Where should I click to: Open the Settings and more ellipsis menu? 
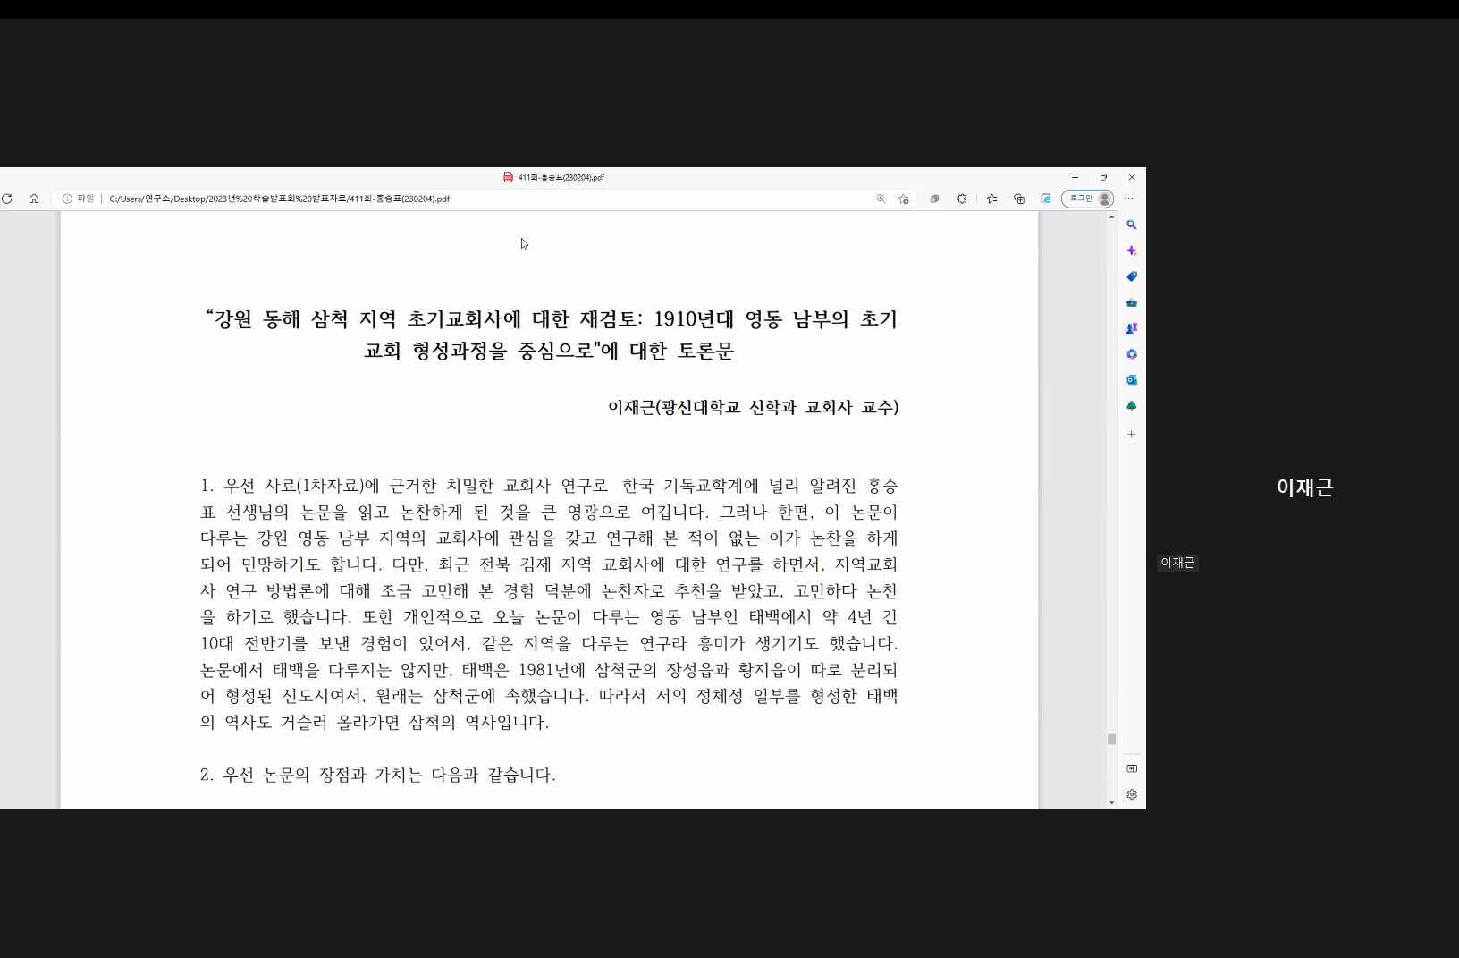pos(1129,199)
